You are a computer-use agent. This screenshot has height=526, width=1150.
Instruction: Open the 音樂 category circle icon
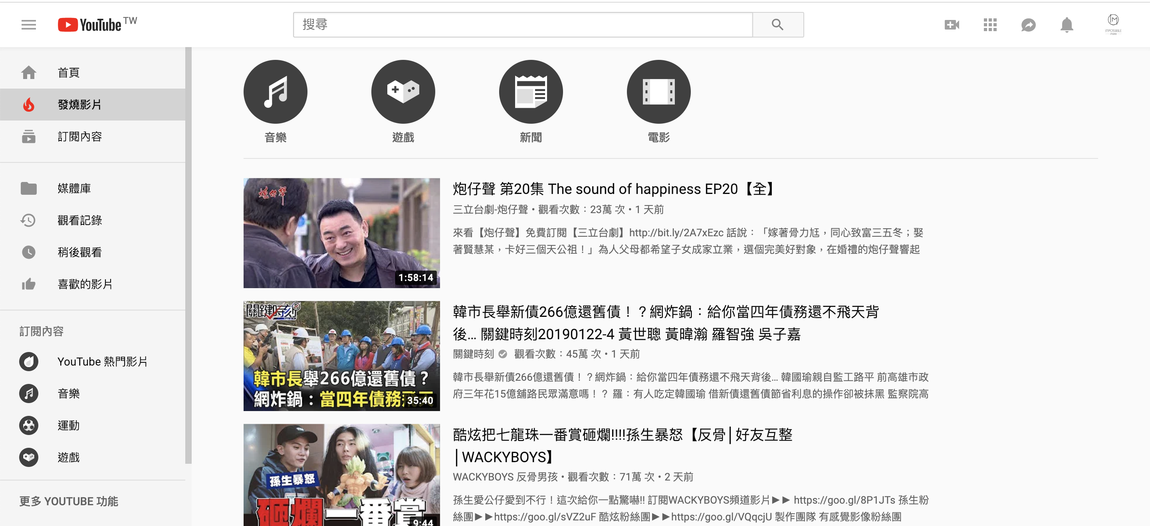coord(276,92)
